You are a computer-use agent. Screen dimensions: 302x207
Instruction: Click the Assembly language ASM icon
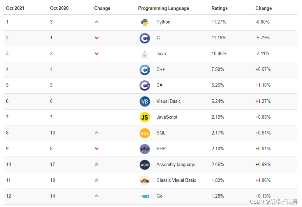pyautogui.click(x=145, y=165)
